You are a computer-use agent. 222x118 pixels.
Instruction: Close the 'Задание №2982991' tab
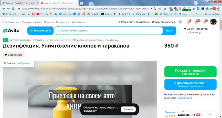[x=38, y=3]
